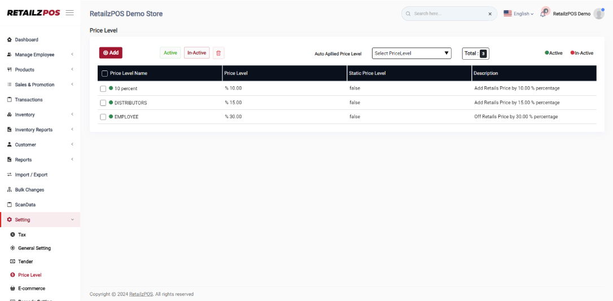Expand the Products sidebar menu
Screen dimensions: 613x301
(40, 70)
